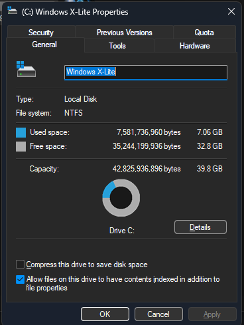This screenshot has width=244, height=325.
Task: Click the 39.8 GB capacity value
Action: (210, 169)
